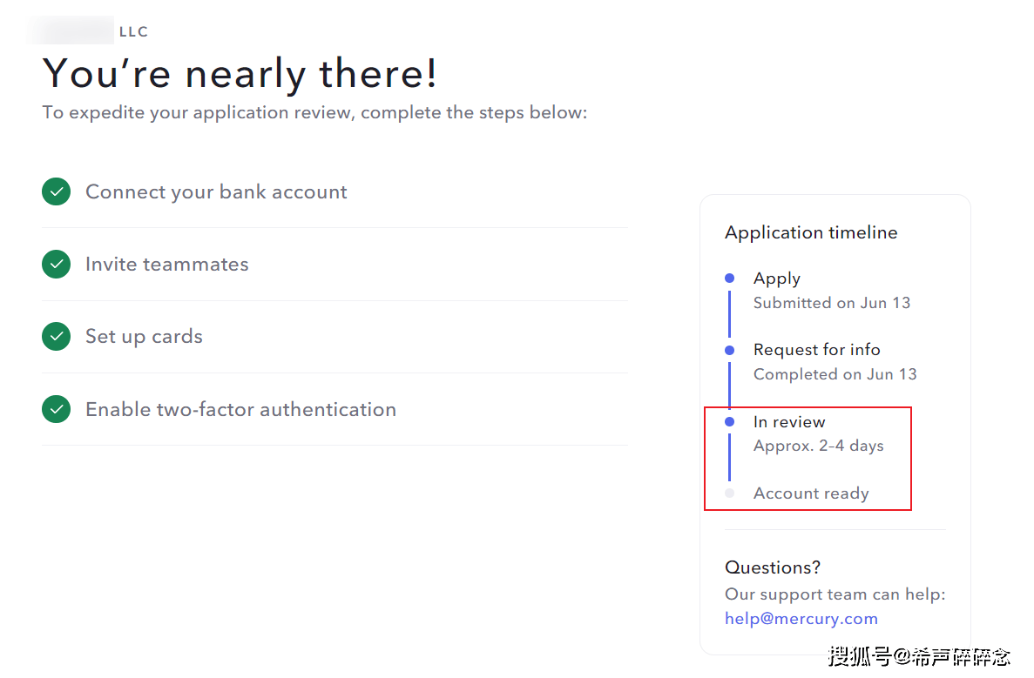Screen dimensions: 1034x678
Task: Click the green checkmark beside Invite teammates
Action: pyautogui.click(x=56, y=264)
